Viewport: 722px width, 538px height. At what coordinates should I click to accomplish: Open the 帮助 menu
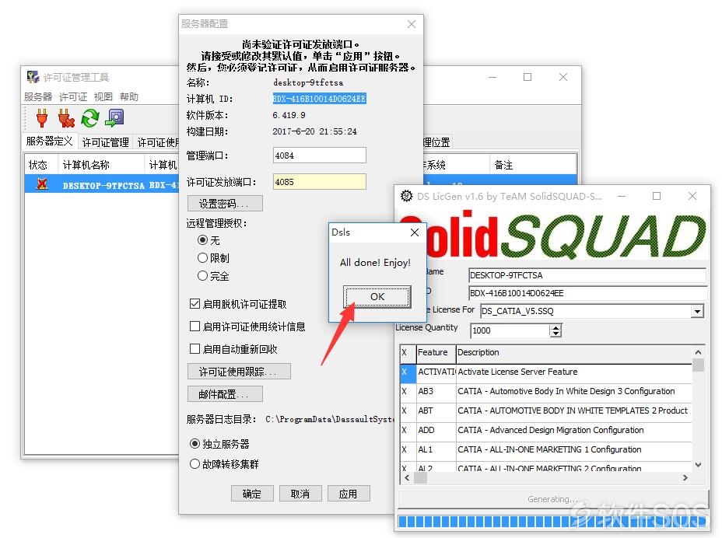tap(129, 96)
